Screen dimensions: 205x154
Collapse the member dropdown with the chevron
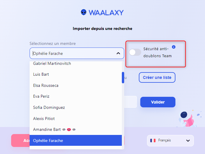(118, 53)
